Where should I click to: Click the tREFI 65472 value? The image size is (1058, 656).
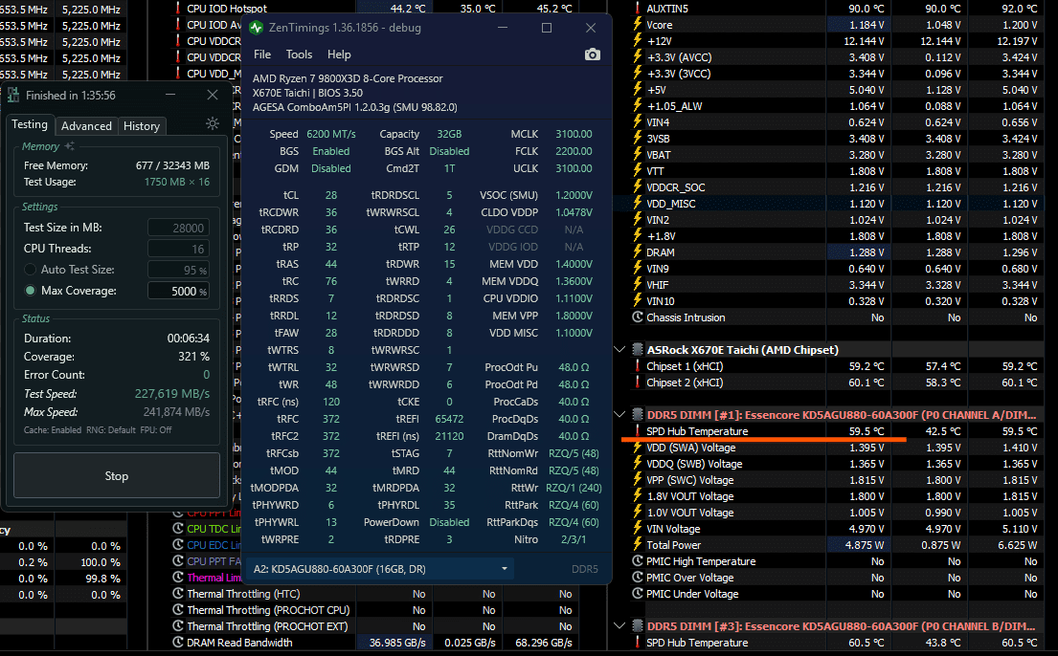(449, 419)
